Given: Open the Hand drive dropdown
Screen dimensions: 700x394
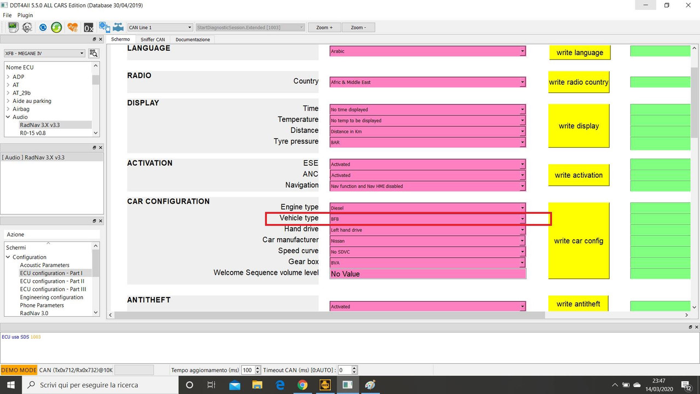Looking at the screenshot, I should point(428,230).
